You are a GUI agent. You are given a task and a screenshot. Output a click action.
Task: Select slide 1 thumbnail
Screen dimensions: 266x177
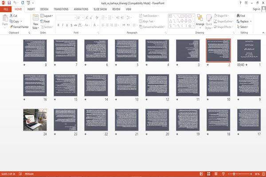[249, 51]
